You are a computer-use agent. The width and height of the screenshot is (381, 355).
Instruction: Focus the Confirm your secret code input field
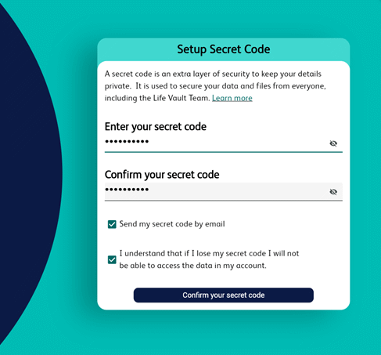[224, 192]
